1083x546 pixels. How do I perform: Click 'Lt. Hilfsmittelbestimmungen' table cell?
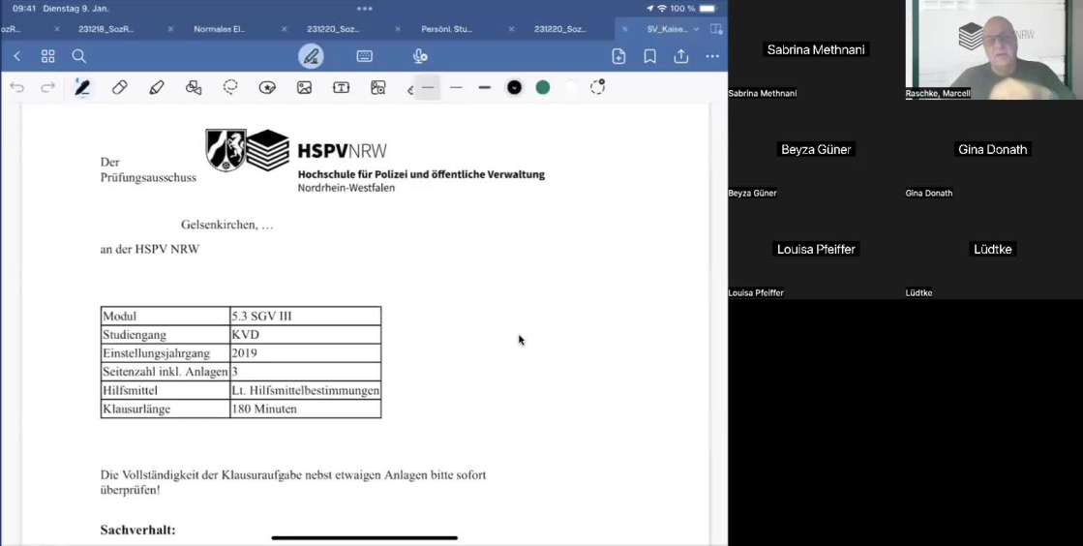305,390
